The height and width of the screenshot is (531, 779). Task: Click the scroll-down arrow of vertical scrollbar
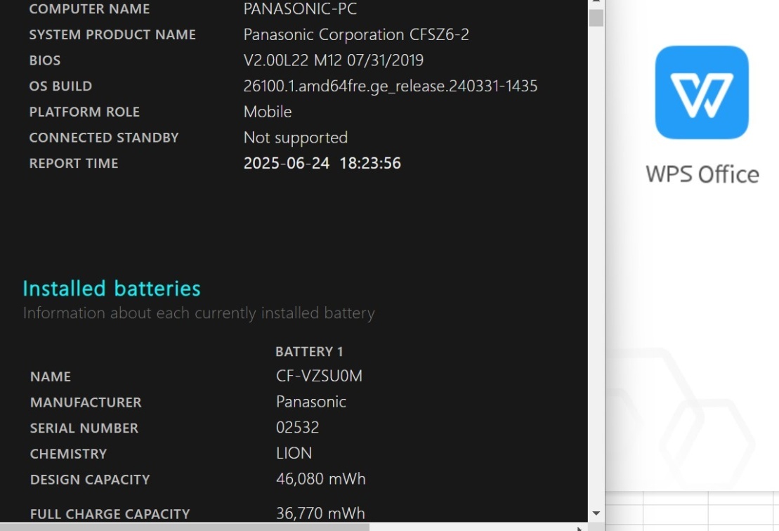coord(596,513)
